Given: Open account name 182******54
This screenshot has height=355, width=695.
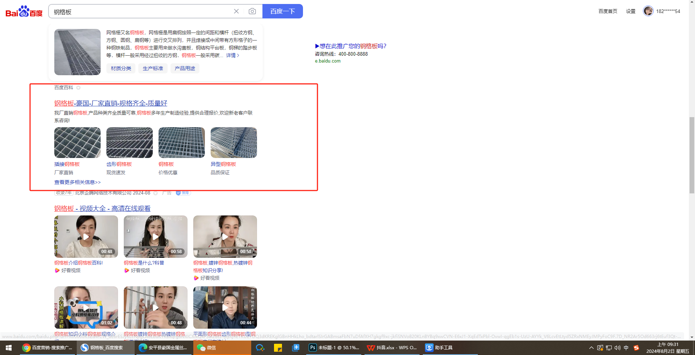Looking at the screenshot, I should (668, 11).
